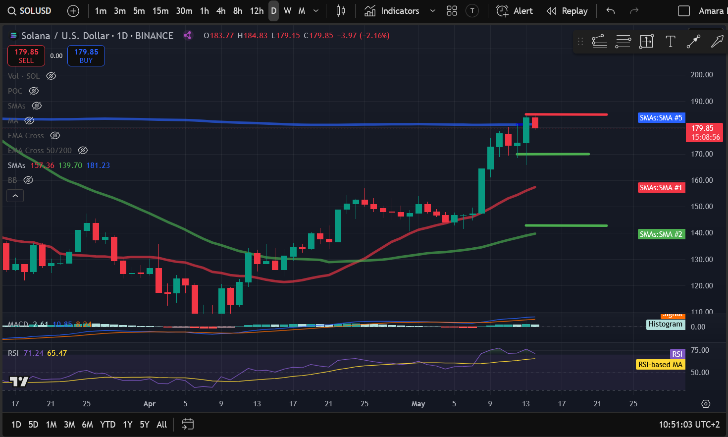
Task: Expand the favorite indicators dropdown arrow
Action: (432, 11)
